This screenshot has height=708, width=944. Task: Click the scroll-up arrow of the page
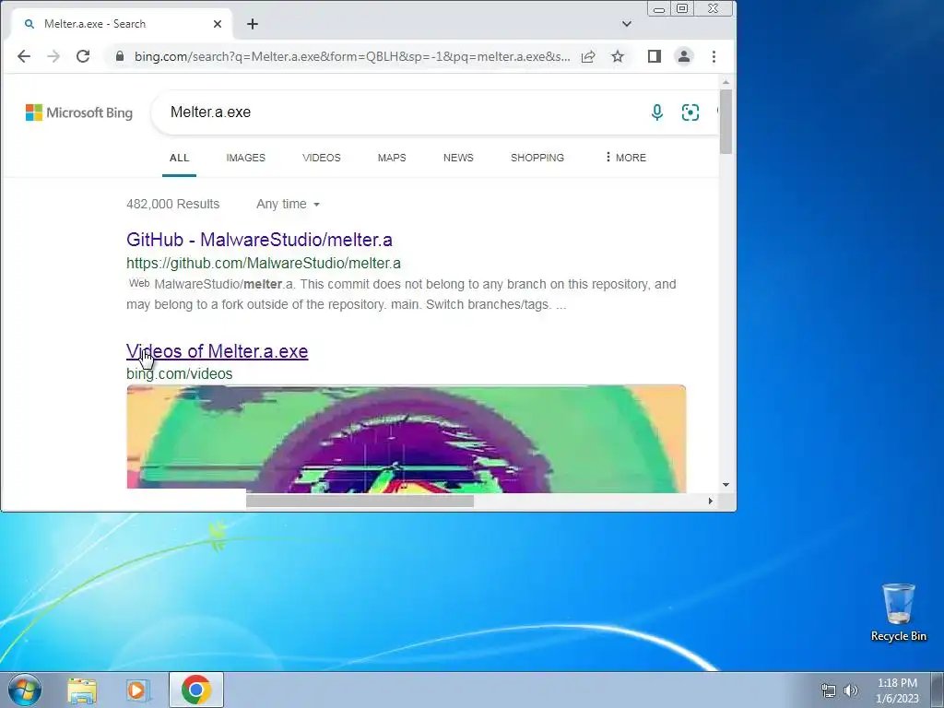(x=726, y=82)
